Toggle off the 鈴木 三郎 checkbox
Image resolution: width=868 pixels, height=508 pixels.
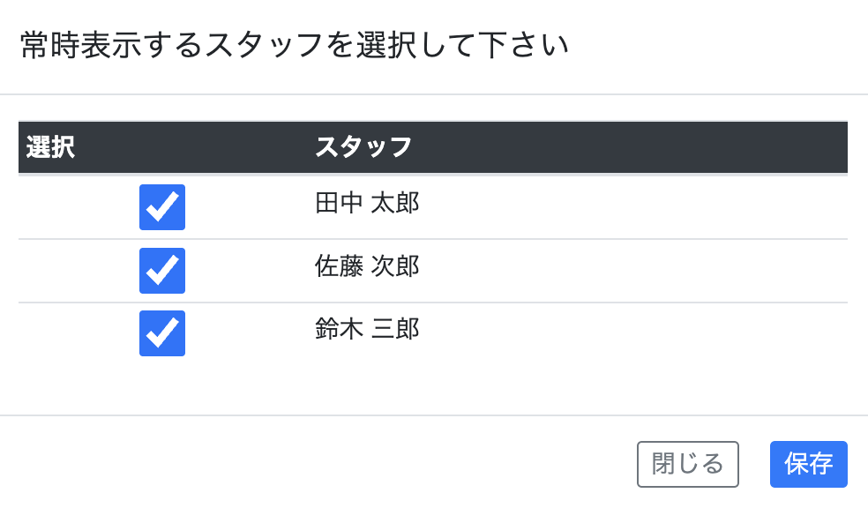[x=162, y=333]
